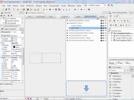Screen dimensions: 134x100
Task: Click the font Size value 22
Action: click(x=13, y=62)
